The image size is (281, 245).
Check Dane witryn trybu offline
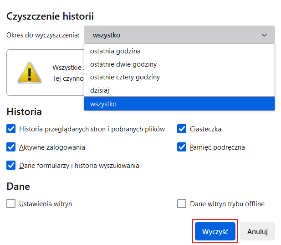182,203
